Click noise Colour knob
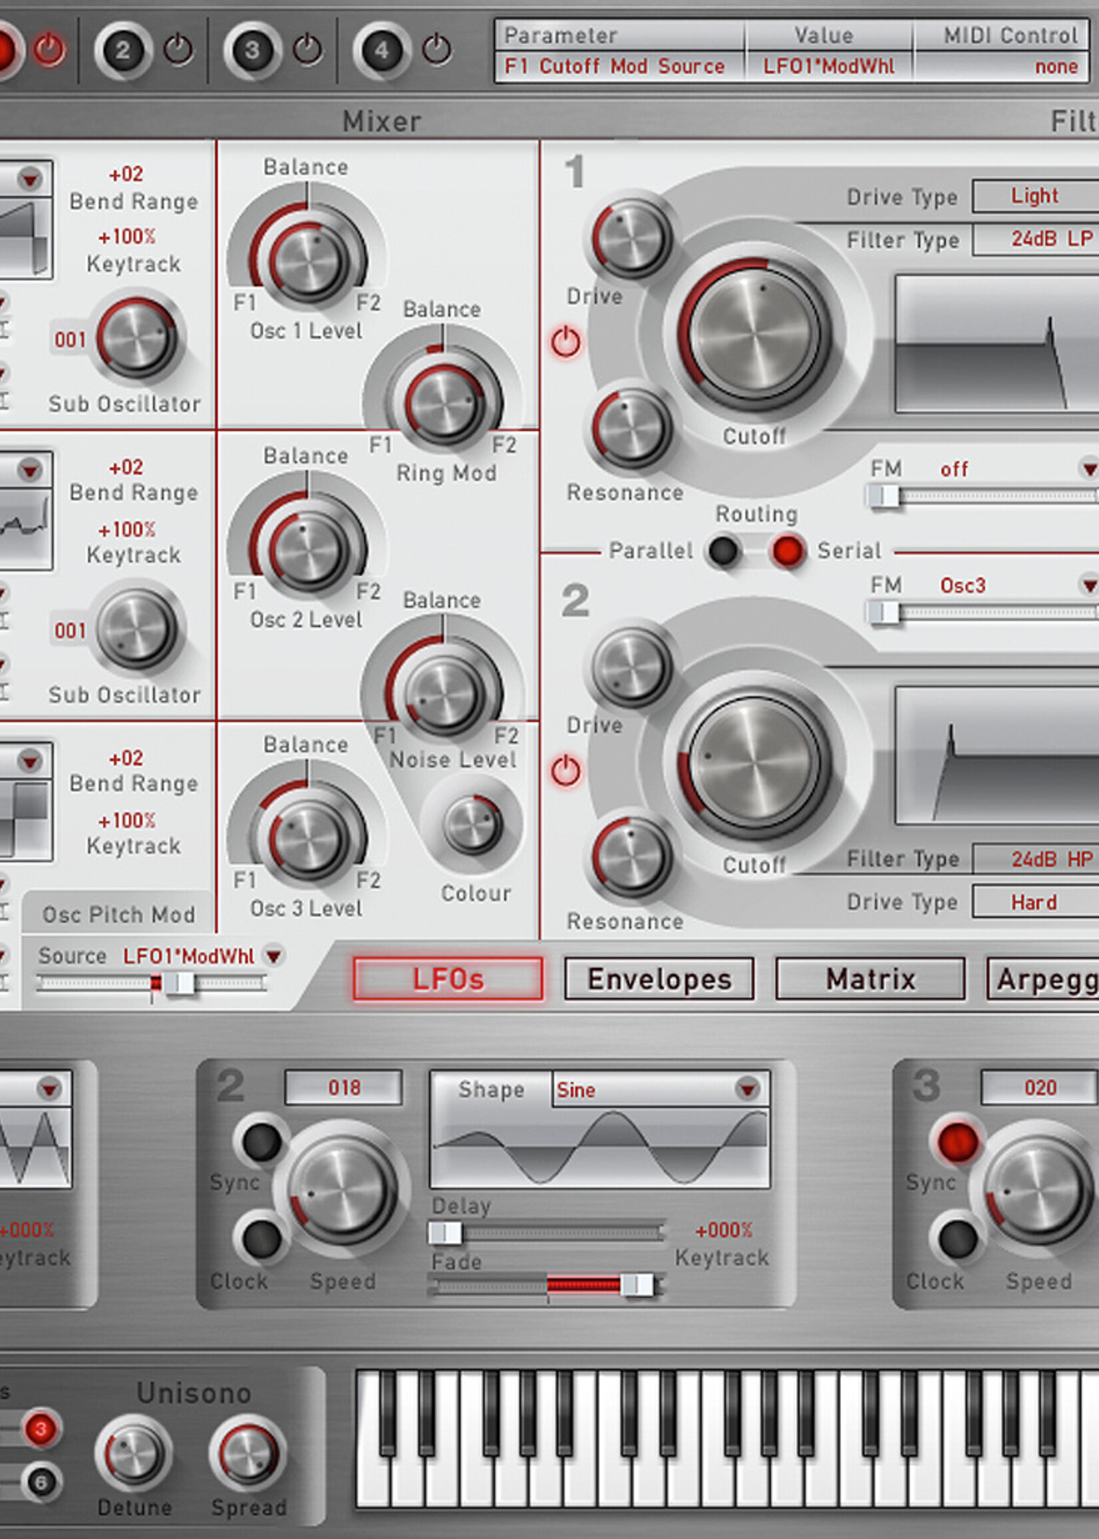The height and width of the screenshot is (1539, 1099). pos(472,824)
